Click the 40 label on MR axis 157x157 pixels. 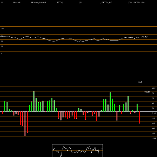(153, 103)
